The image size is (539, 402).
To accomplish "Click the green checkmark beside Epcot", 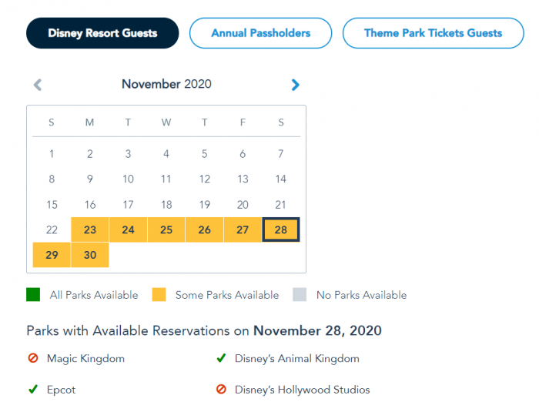I will (x=33, y=390).
